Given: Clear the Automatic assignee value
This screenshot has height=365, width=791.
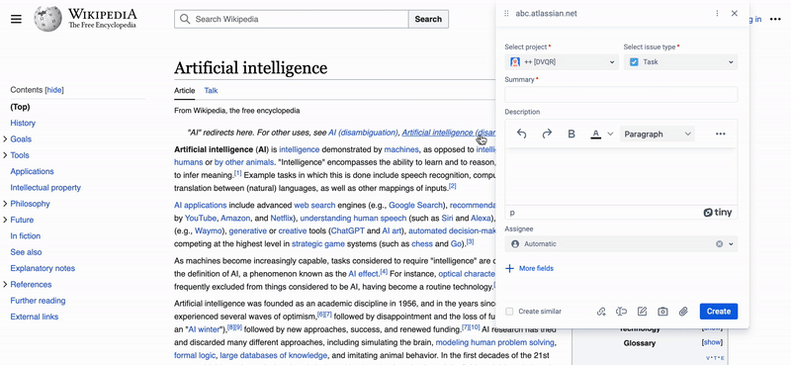Looking at the screenshot, I should point(720,244).
